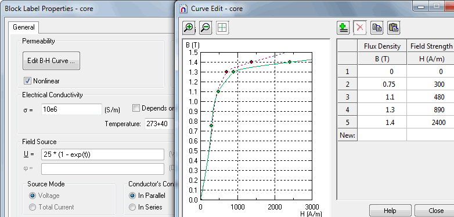Click the Field Strength cell 480

coord(431,97)
